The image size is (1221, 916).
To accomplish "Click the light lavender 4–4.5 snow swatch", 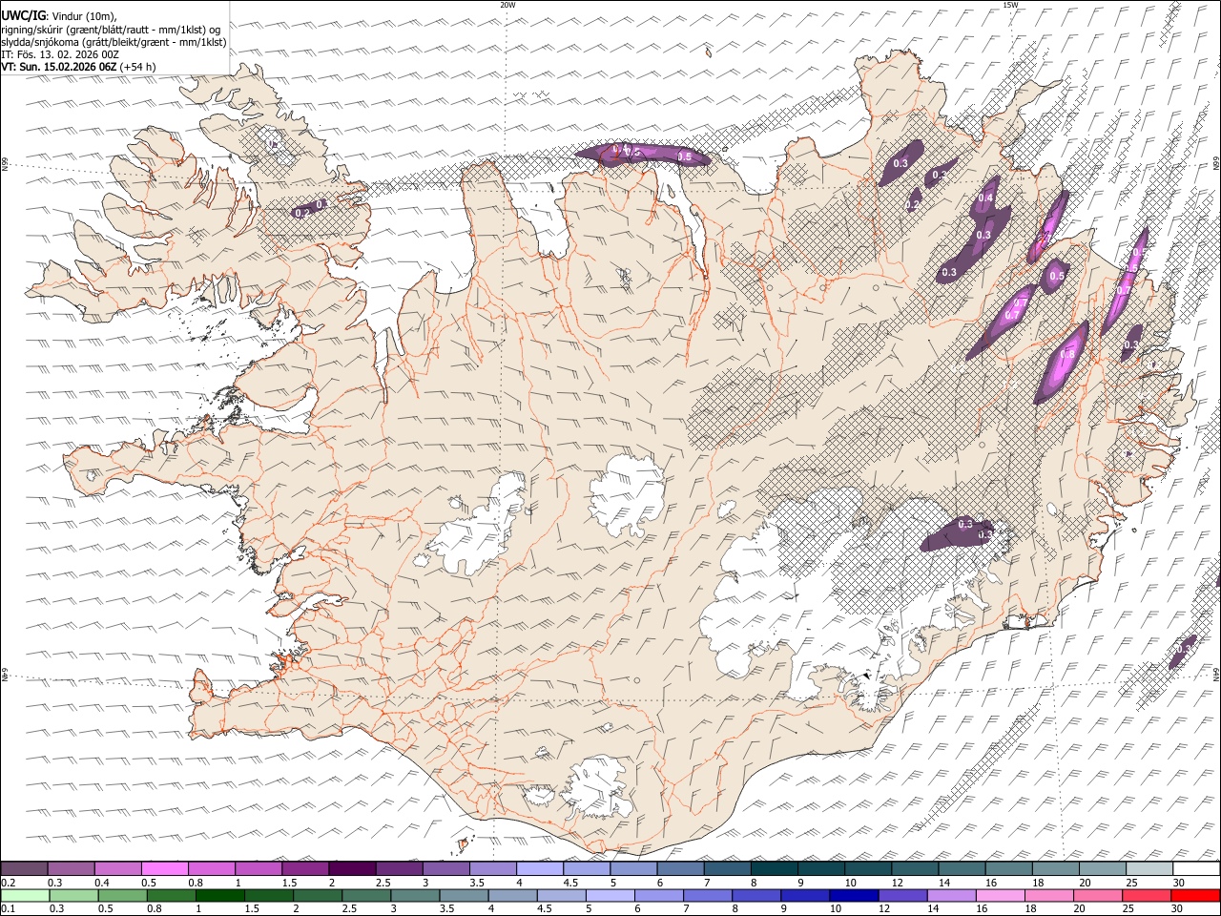I will [540, 868].
